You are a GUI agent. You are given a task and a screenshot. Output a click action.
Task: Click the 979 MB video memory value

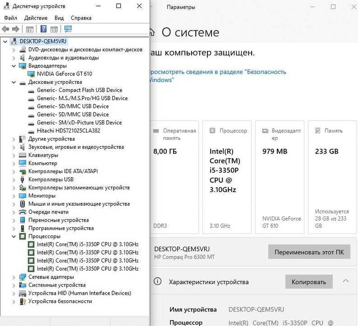click(275, 151)
